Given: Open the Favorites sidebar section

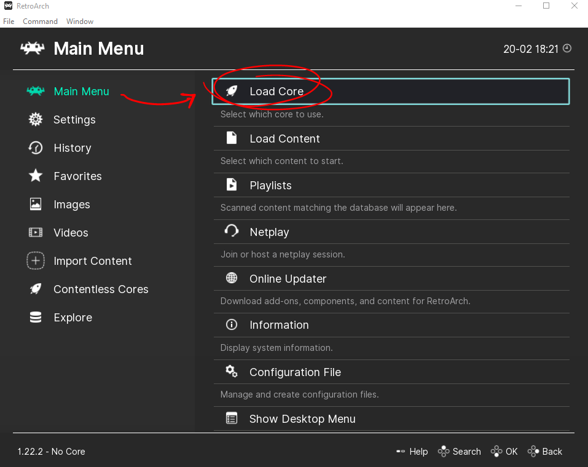Looking at the screenshot, I should tap(77, 176).
